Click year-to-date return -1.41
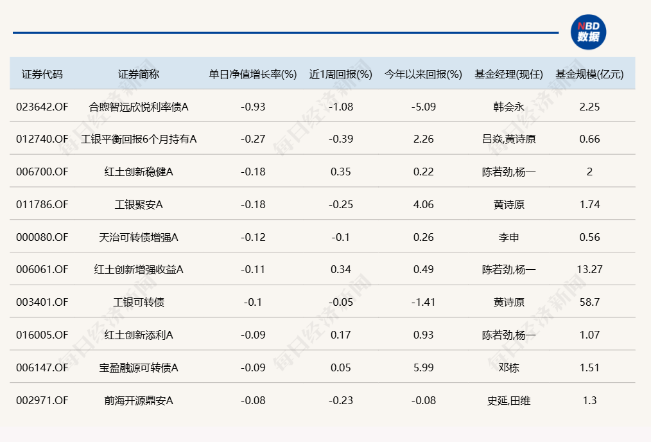Viewport: 651px width, 442px height. [x=424, y=302]
